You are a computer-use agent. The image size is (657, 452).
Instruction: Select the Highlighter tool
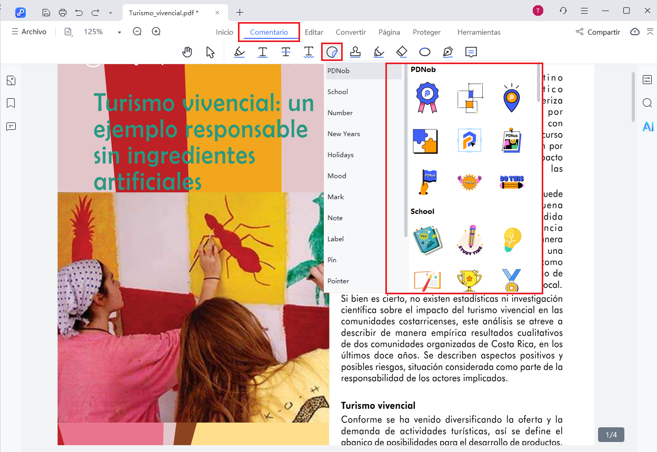pyautogui.click(x=239, y=52)
